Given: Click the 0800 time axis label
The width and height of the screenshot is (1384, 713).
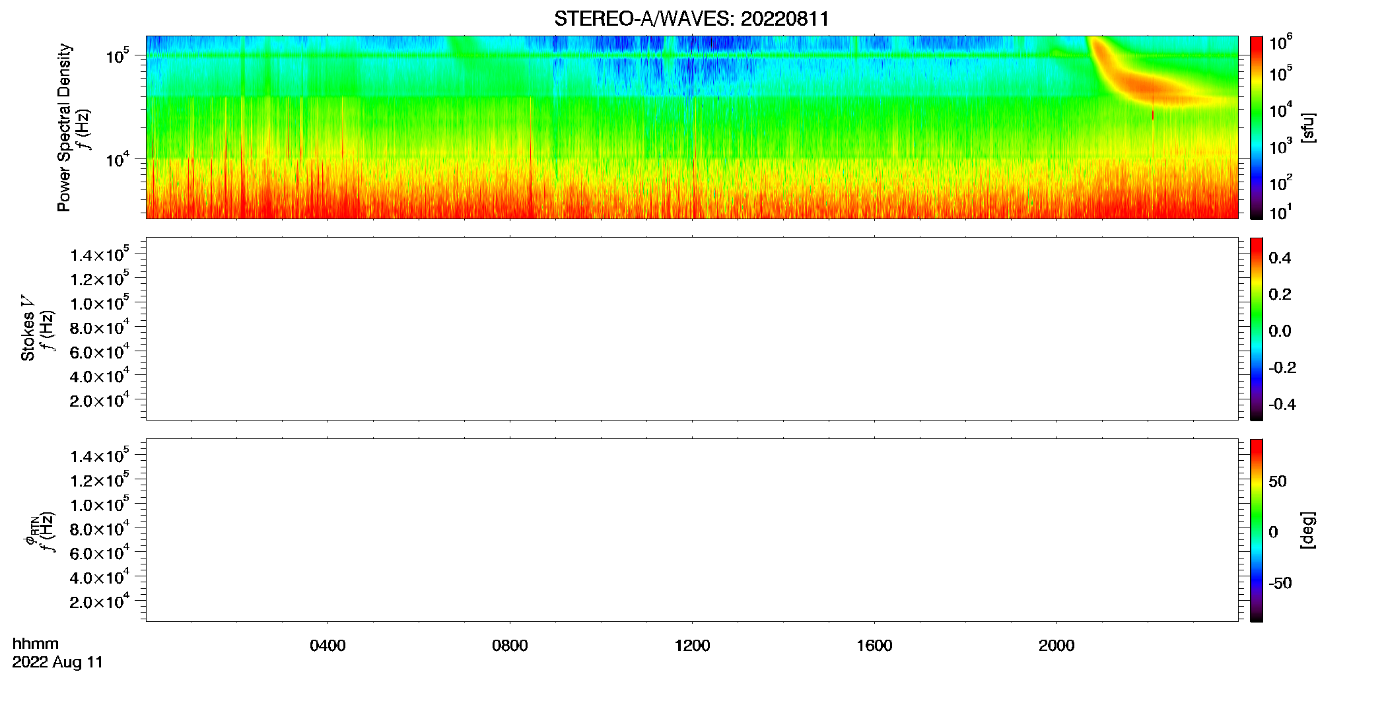Looking at the screenshot, I should 510,646.
